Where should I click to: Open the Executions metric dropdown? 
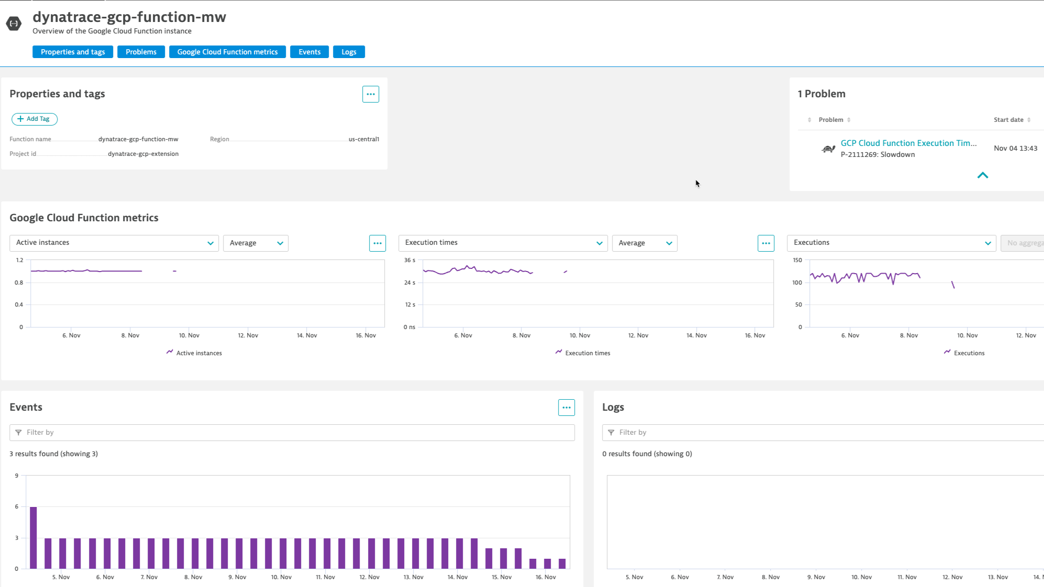pyautogui.click(x=892, y=243)
